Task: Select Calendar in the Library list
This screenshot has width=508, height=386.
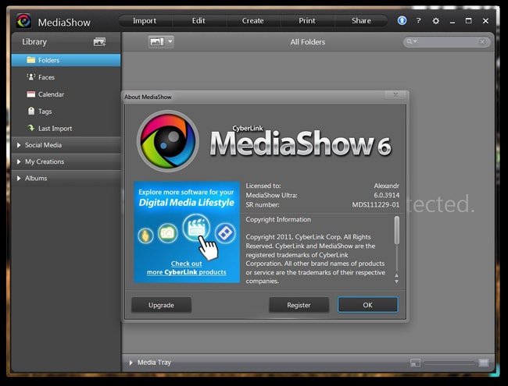Action: click(x=66, y=94)
